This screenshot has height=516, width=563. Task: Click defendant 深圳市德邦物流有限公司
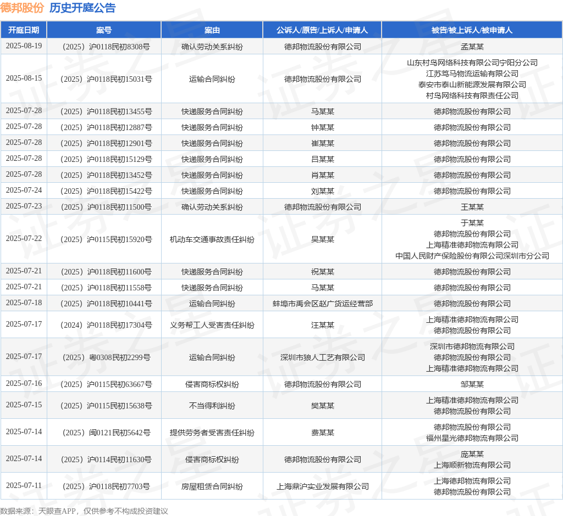click(472, 347)
